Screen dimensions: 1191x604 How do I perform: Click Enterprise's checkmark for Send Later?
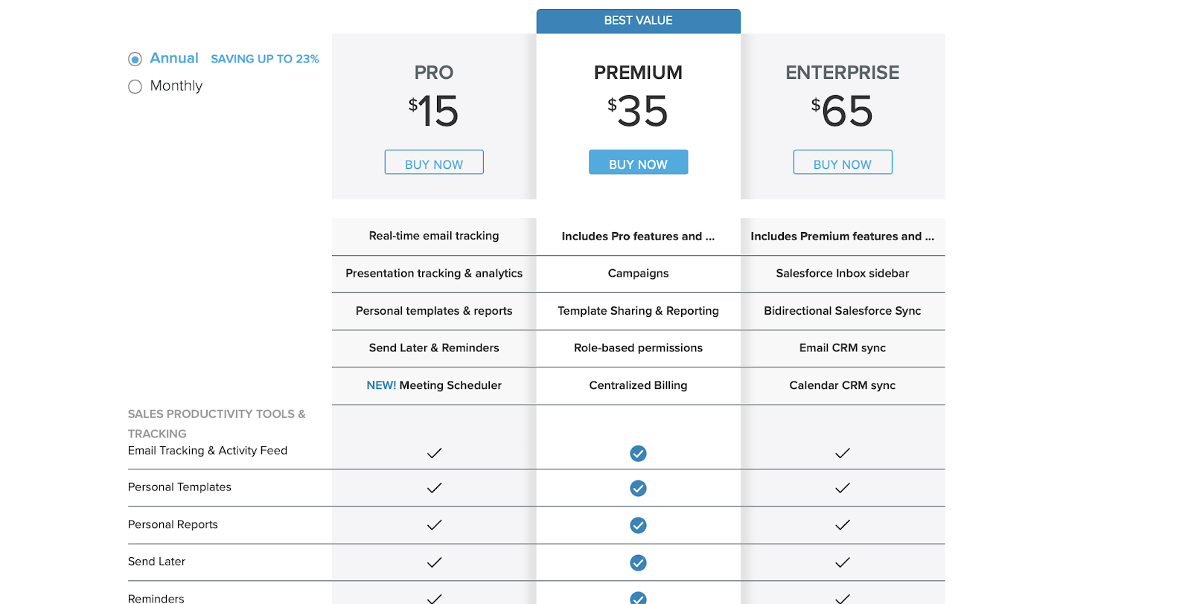[x=843, y=563]
